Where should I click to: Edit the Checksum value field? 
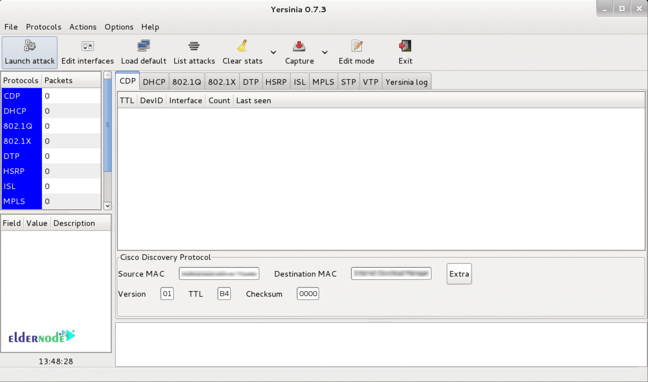pos(307,294)
